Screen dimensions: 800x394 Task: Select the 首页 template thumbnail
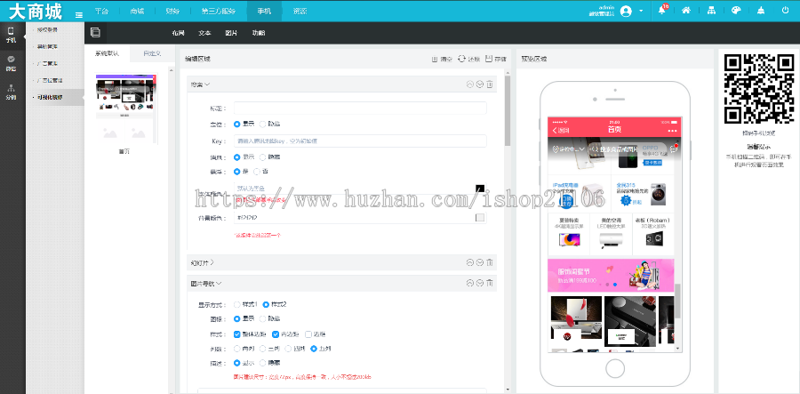point(126,109)
